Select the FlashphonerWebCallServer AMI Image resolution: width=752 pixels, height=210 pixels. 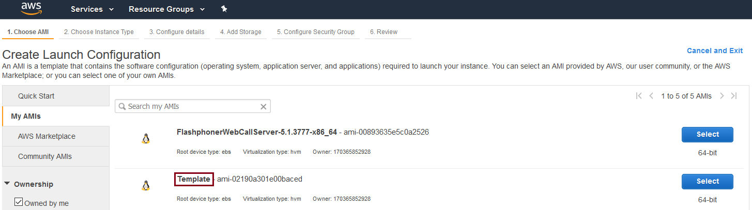pyautogui.click(x=707, y=134)
